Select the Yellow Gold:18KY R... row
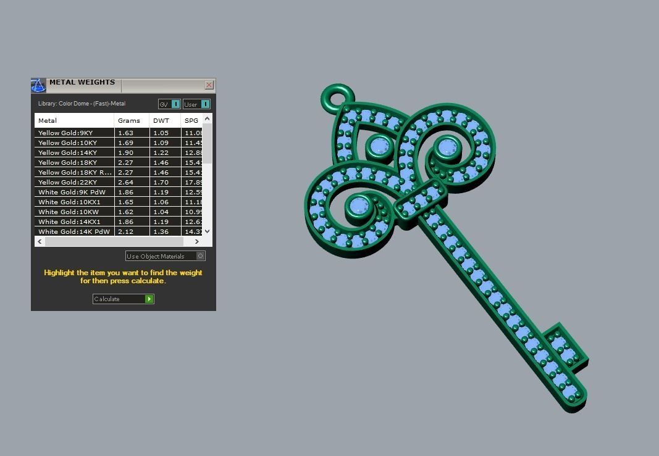Image resolution: width=659 pixels, height=456 pixels. [118, 172]
